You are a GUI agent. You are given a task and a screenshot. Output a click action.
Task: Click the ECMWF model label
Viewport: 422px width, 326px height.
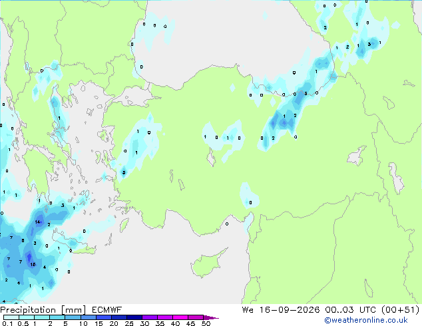click(107, 310)
